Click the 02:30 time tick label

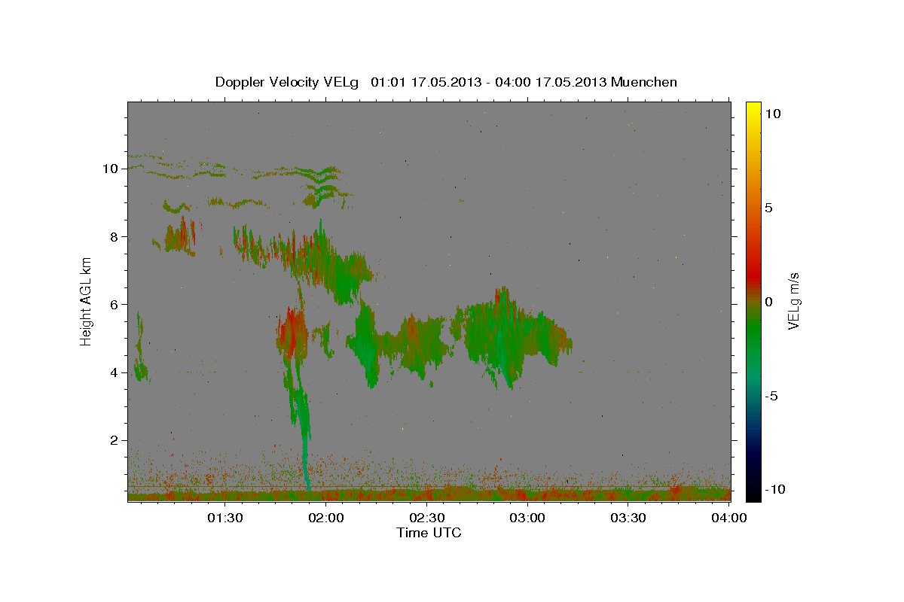coord(426,518)
